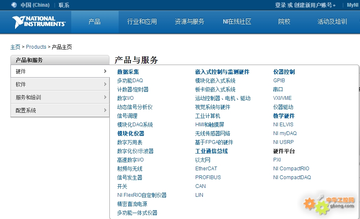The width and height of the screenshot is (360, 219).
Task: Open the 无线传感器网络 link
Action: [212, 133]
